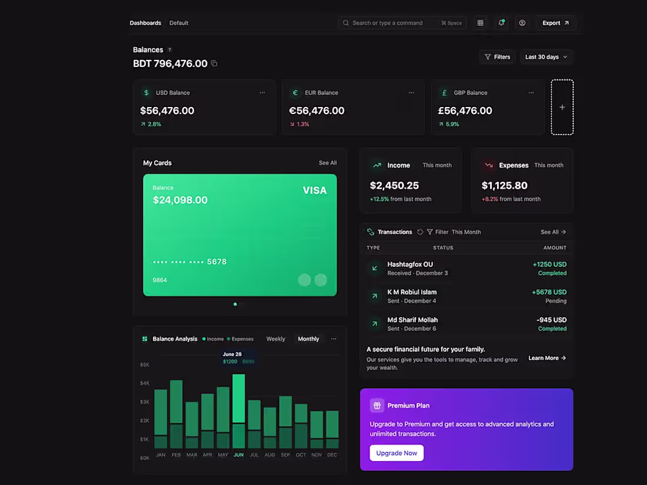Toggle the Income legend in Balance Analysis
The width and height of the screenshot is (647, 485).
click(215, 339)
